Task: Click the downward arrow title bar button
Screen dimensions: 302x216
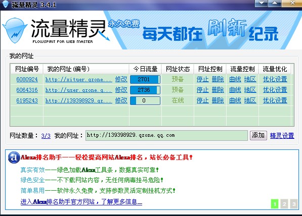Action: [x=261, y=3]
